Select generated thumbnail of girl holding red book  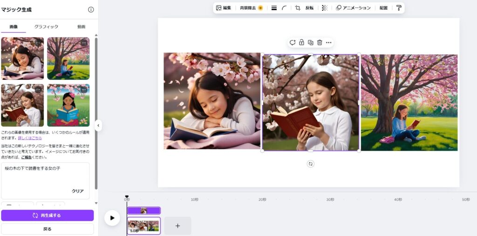(x=22, y=105)
